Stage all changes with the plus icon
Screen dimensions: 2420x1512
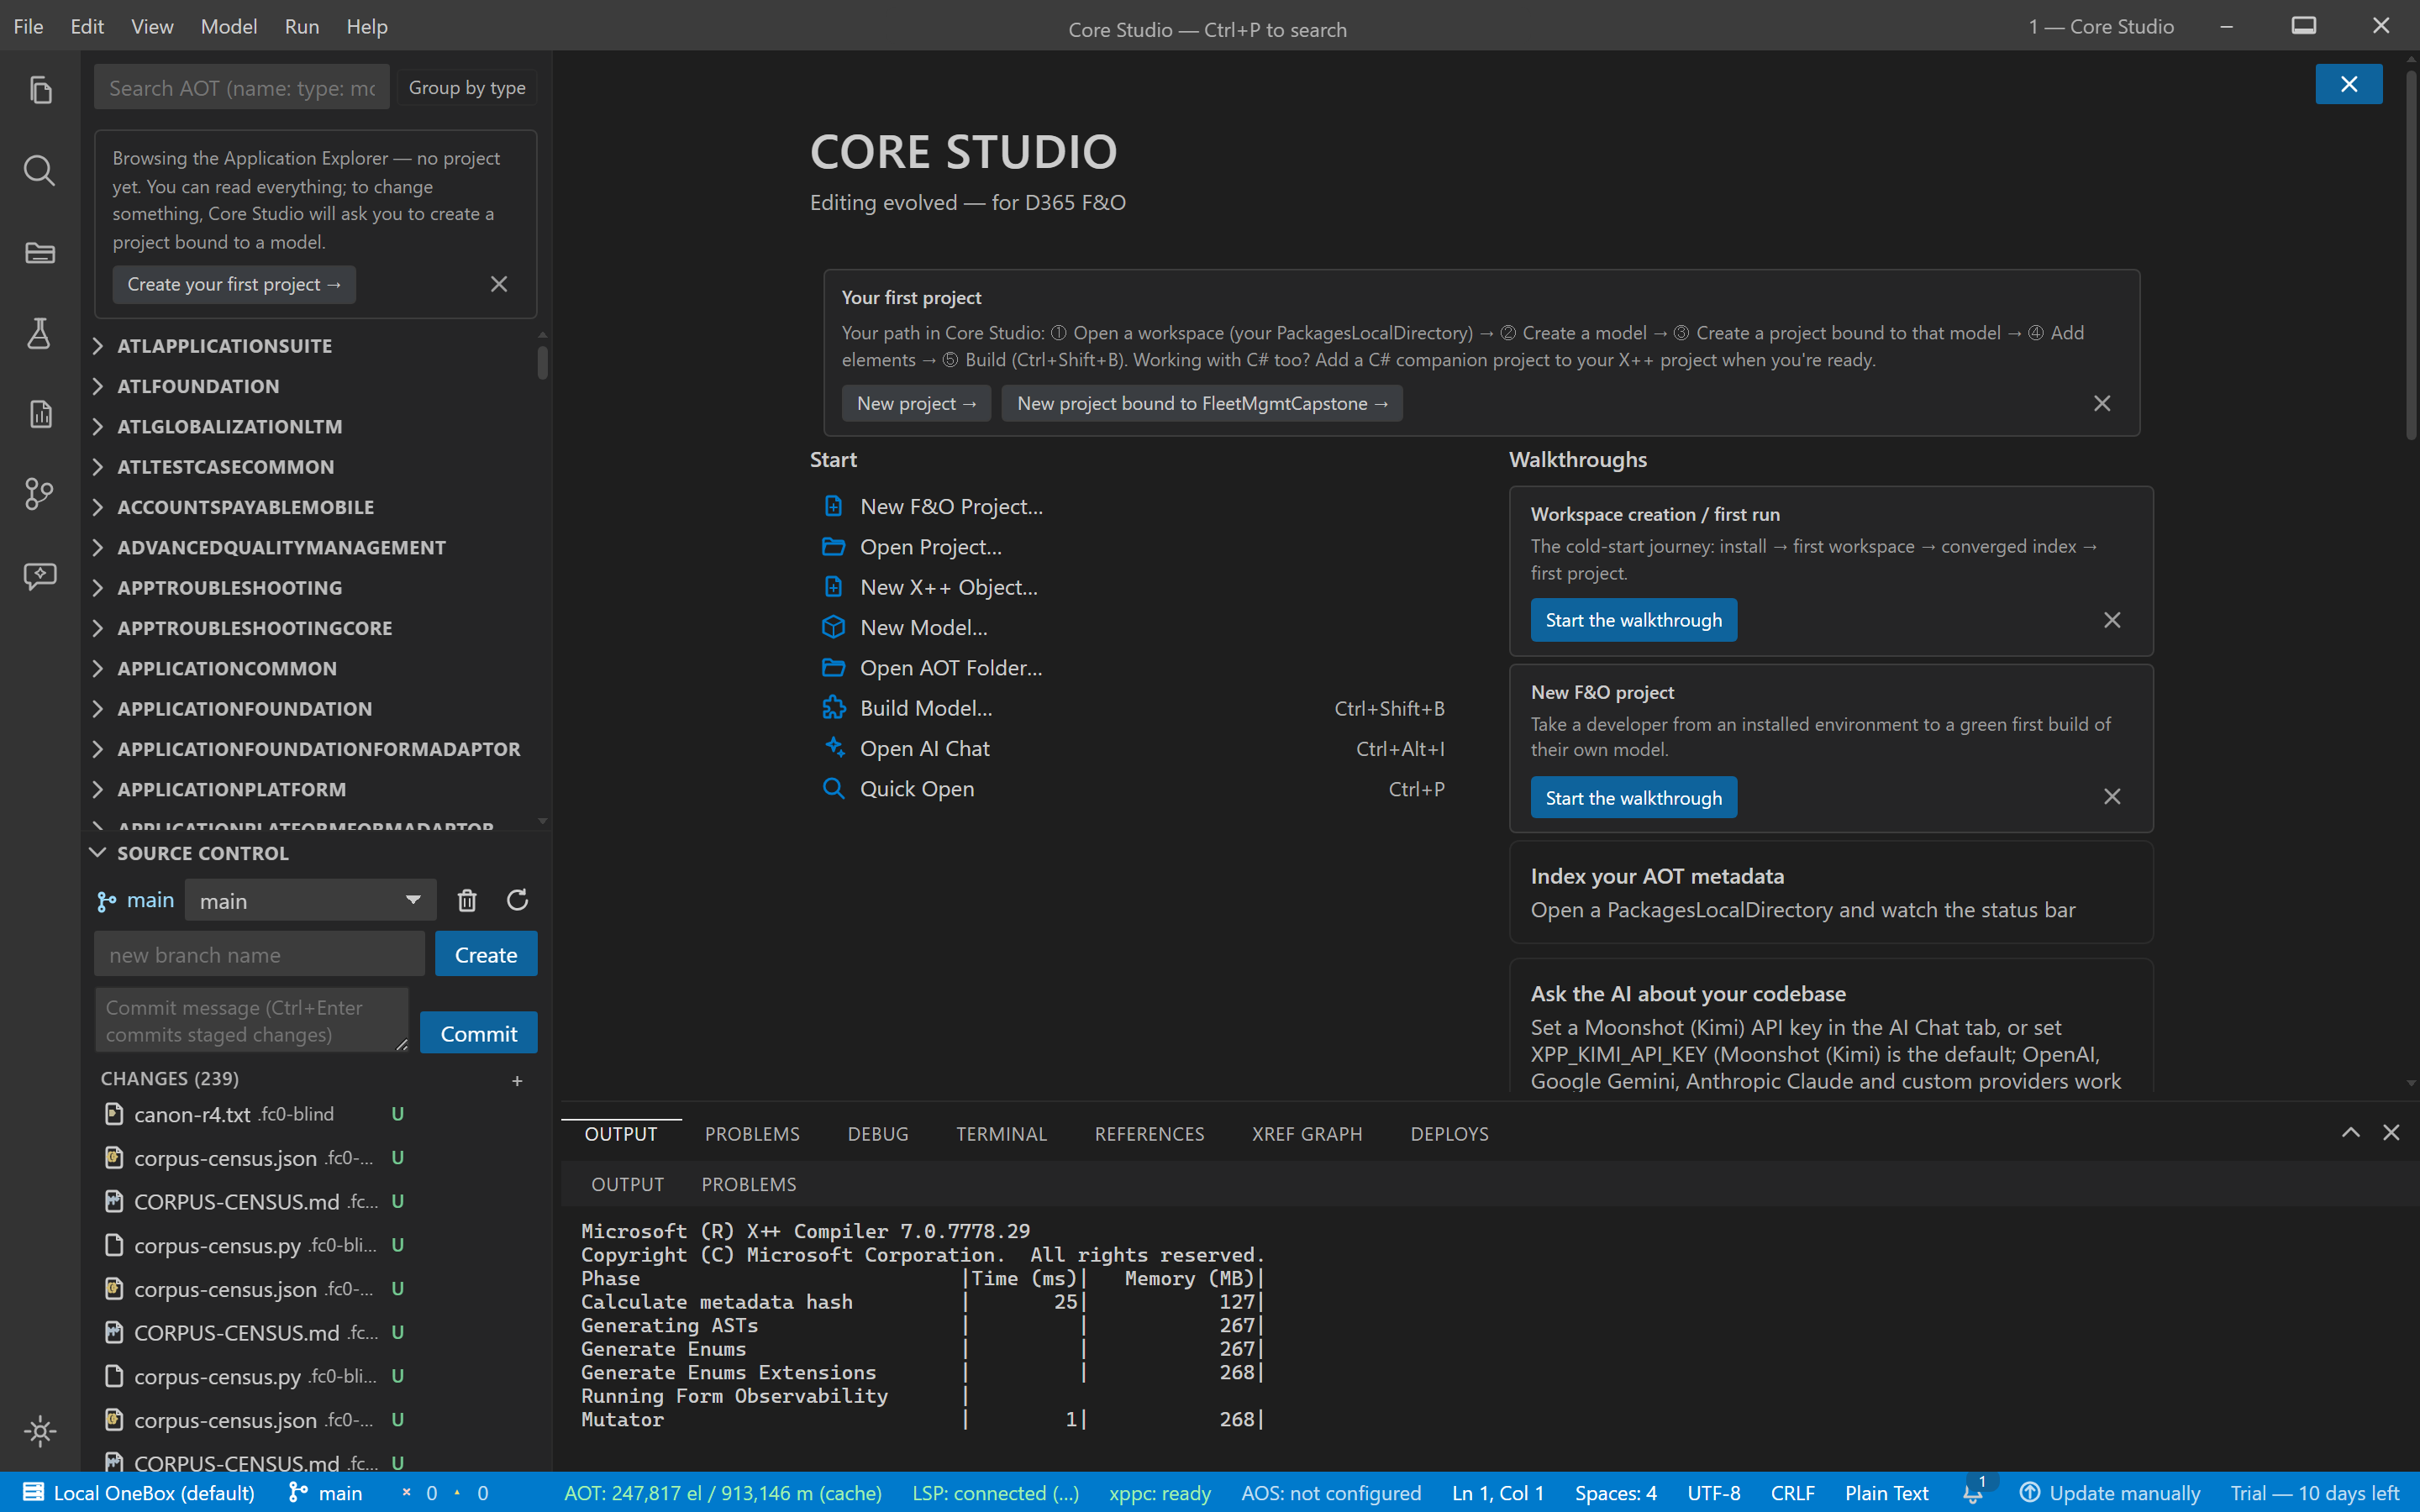pos(517,1080)
